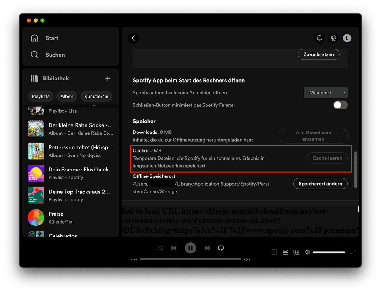
Task: Filter library by Künstler*in
Action: coord(96,96)
